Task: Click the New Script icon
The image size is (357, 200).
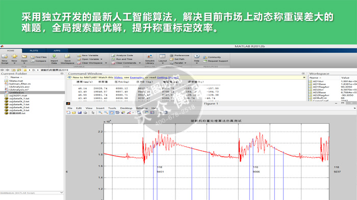Action: pos(5,56)
